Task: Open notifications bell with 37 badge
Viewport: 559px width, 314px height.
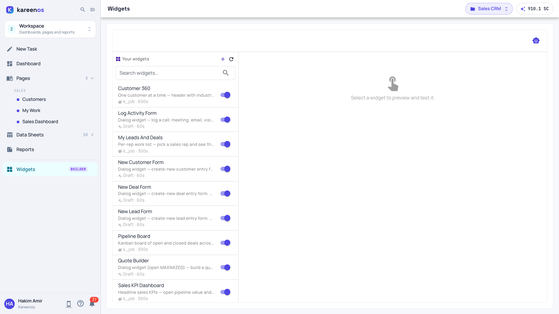Action: pyautogui.click(x=92, y=304)
